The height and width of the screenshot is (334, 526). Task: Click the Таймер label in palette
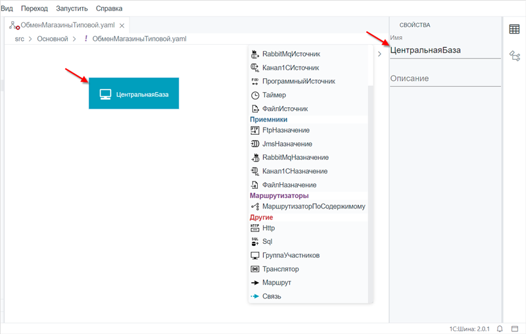click(x=274, y=95)
